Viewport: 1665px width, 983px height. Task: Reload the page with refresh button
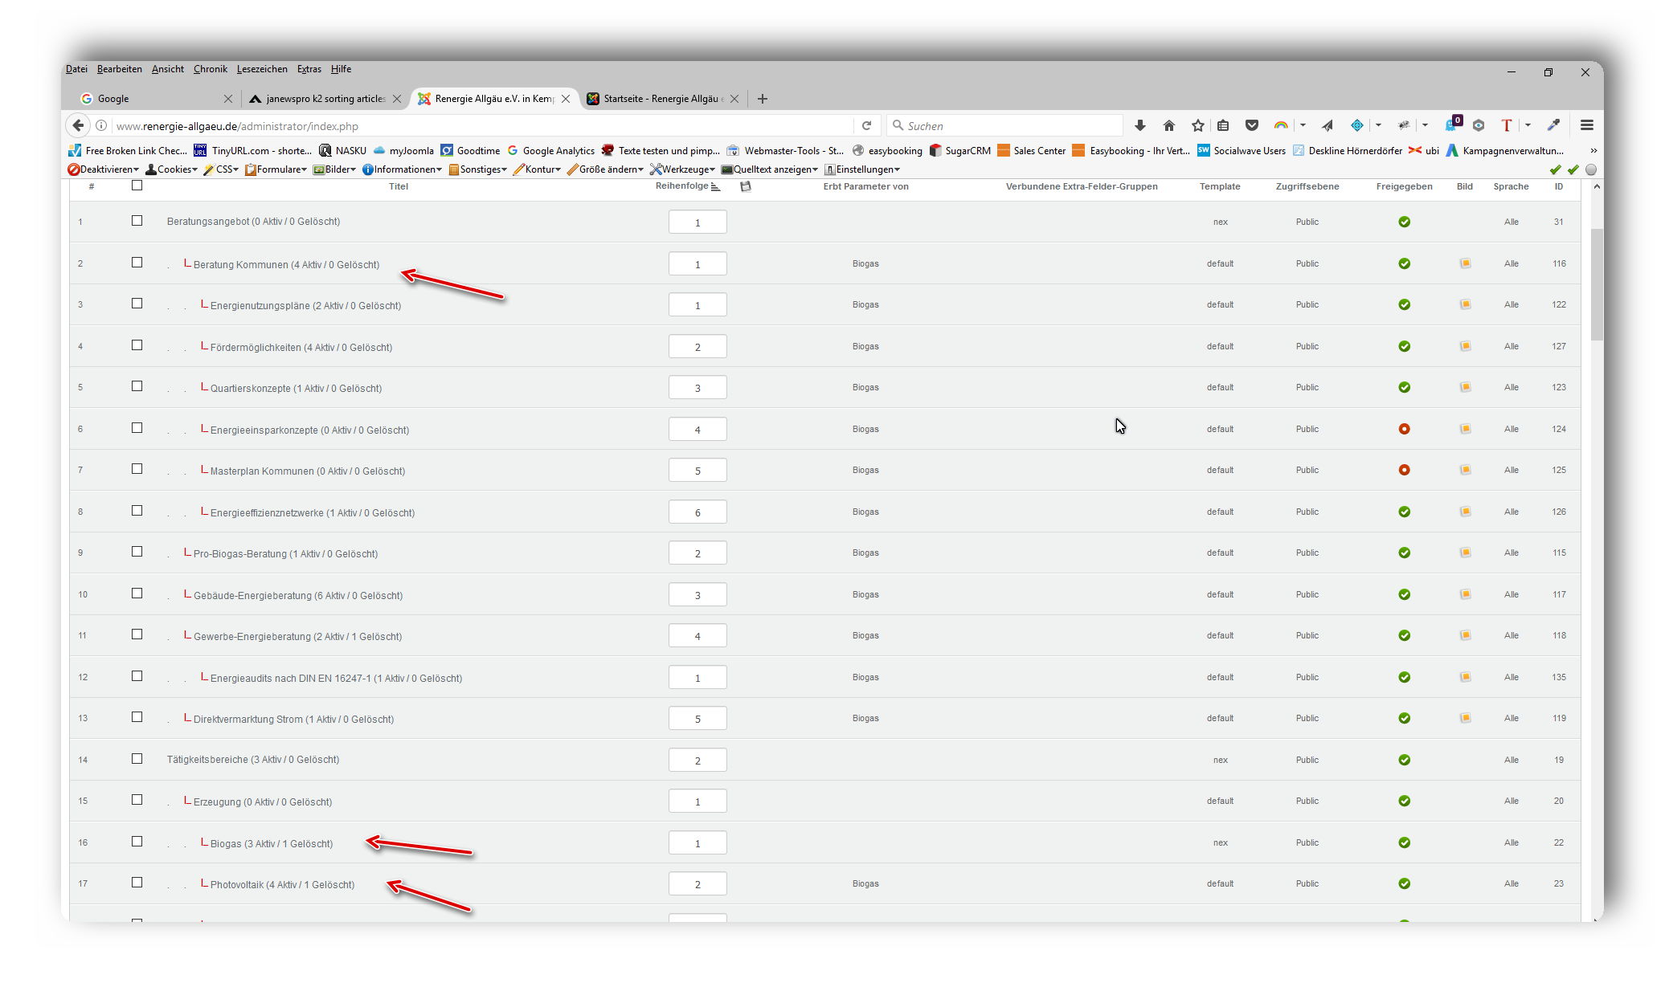click(866, 125)
